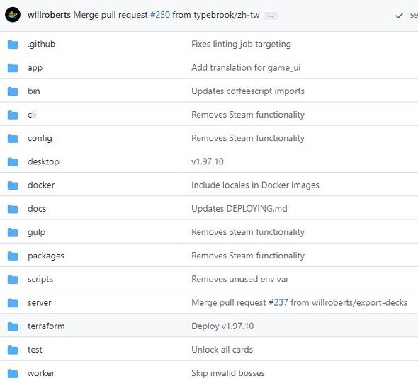Click the scripts folder icon
Image resolution: width=418 pixels, height=383 pixels.
(x=13, y=280)
